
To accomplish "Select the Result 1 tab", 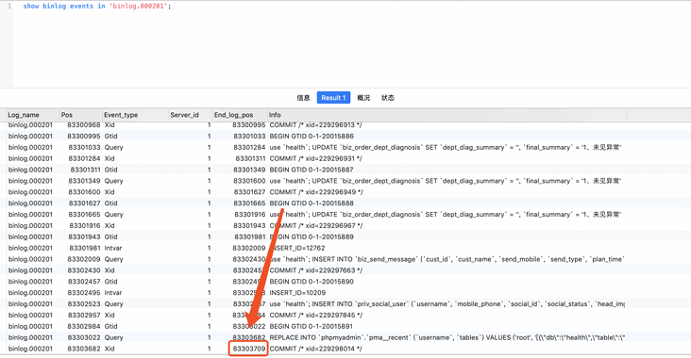I will pos(333,98).
